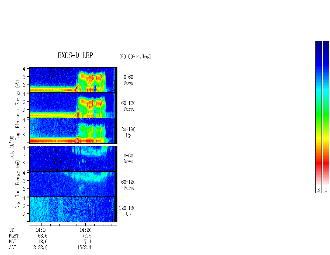
Task: Click the altitude value 1568.4
Action: point(84,248)
